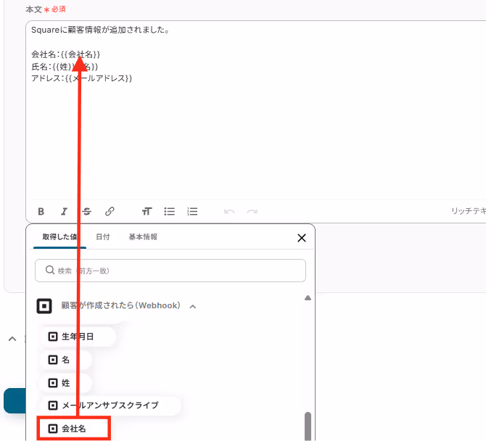This screenshot has height=441, width=486.
Task: Click the value list scrollbar thumb
Action: point(308,426)
